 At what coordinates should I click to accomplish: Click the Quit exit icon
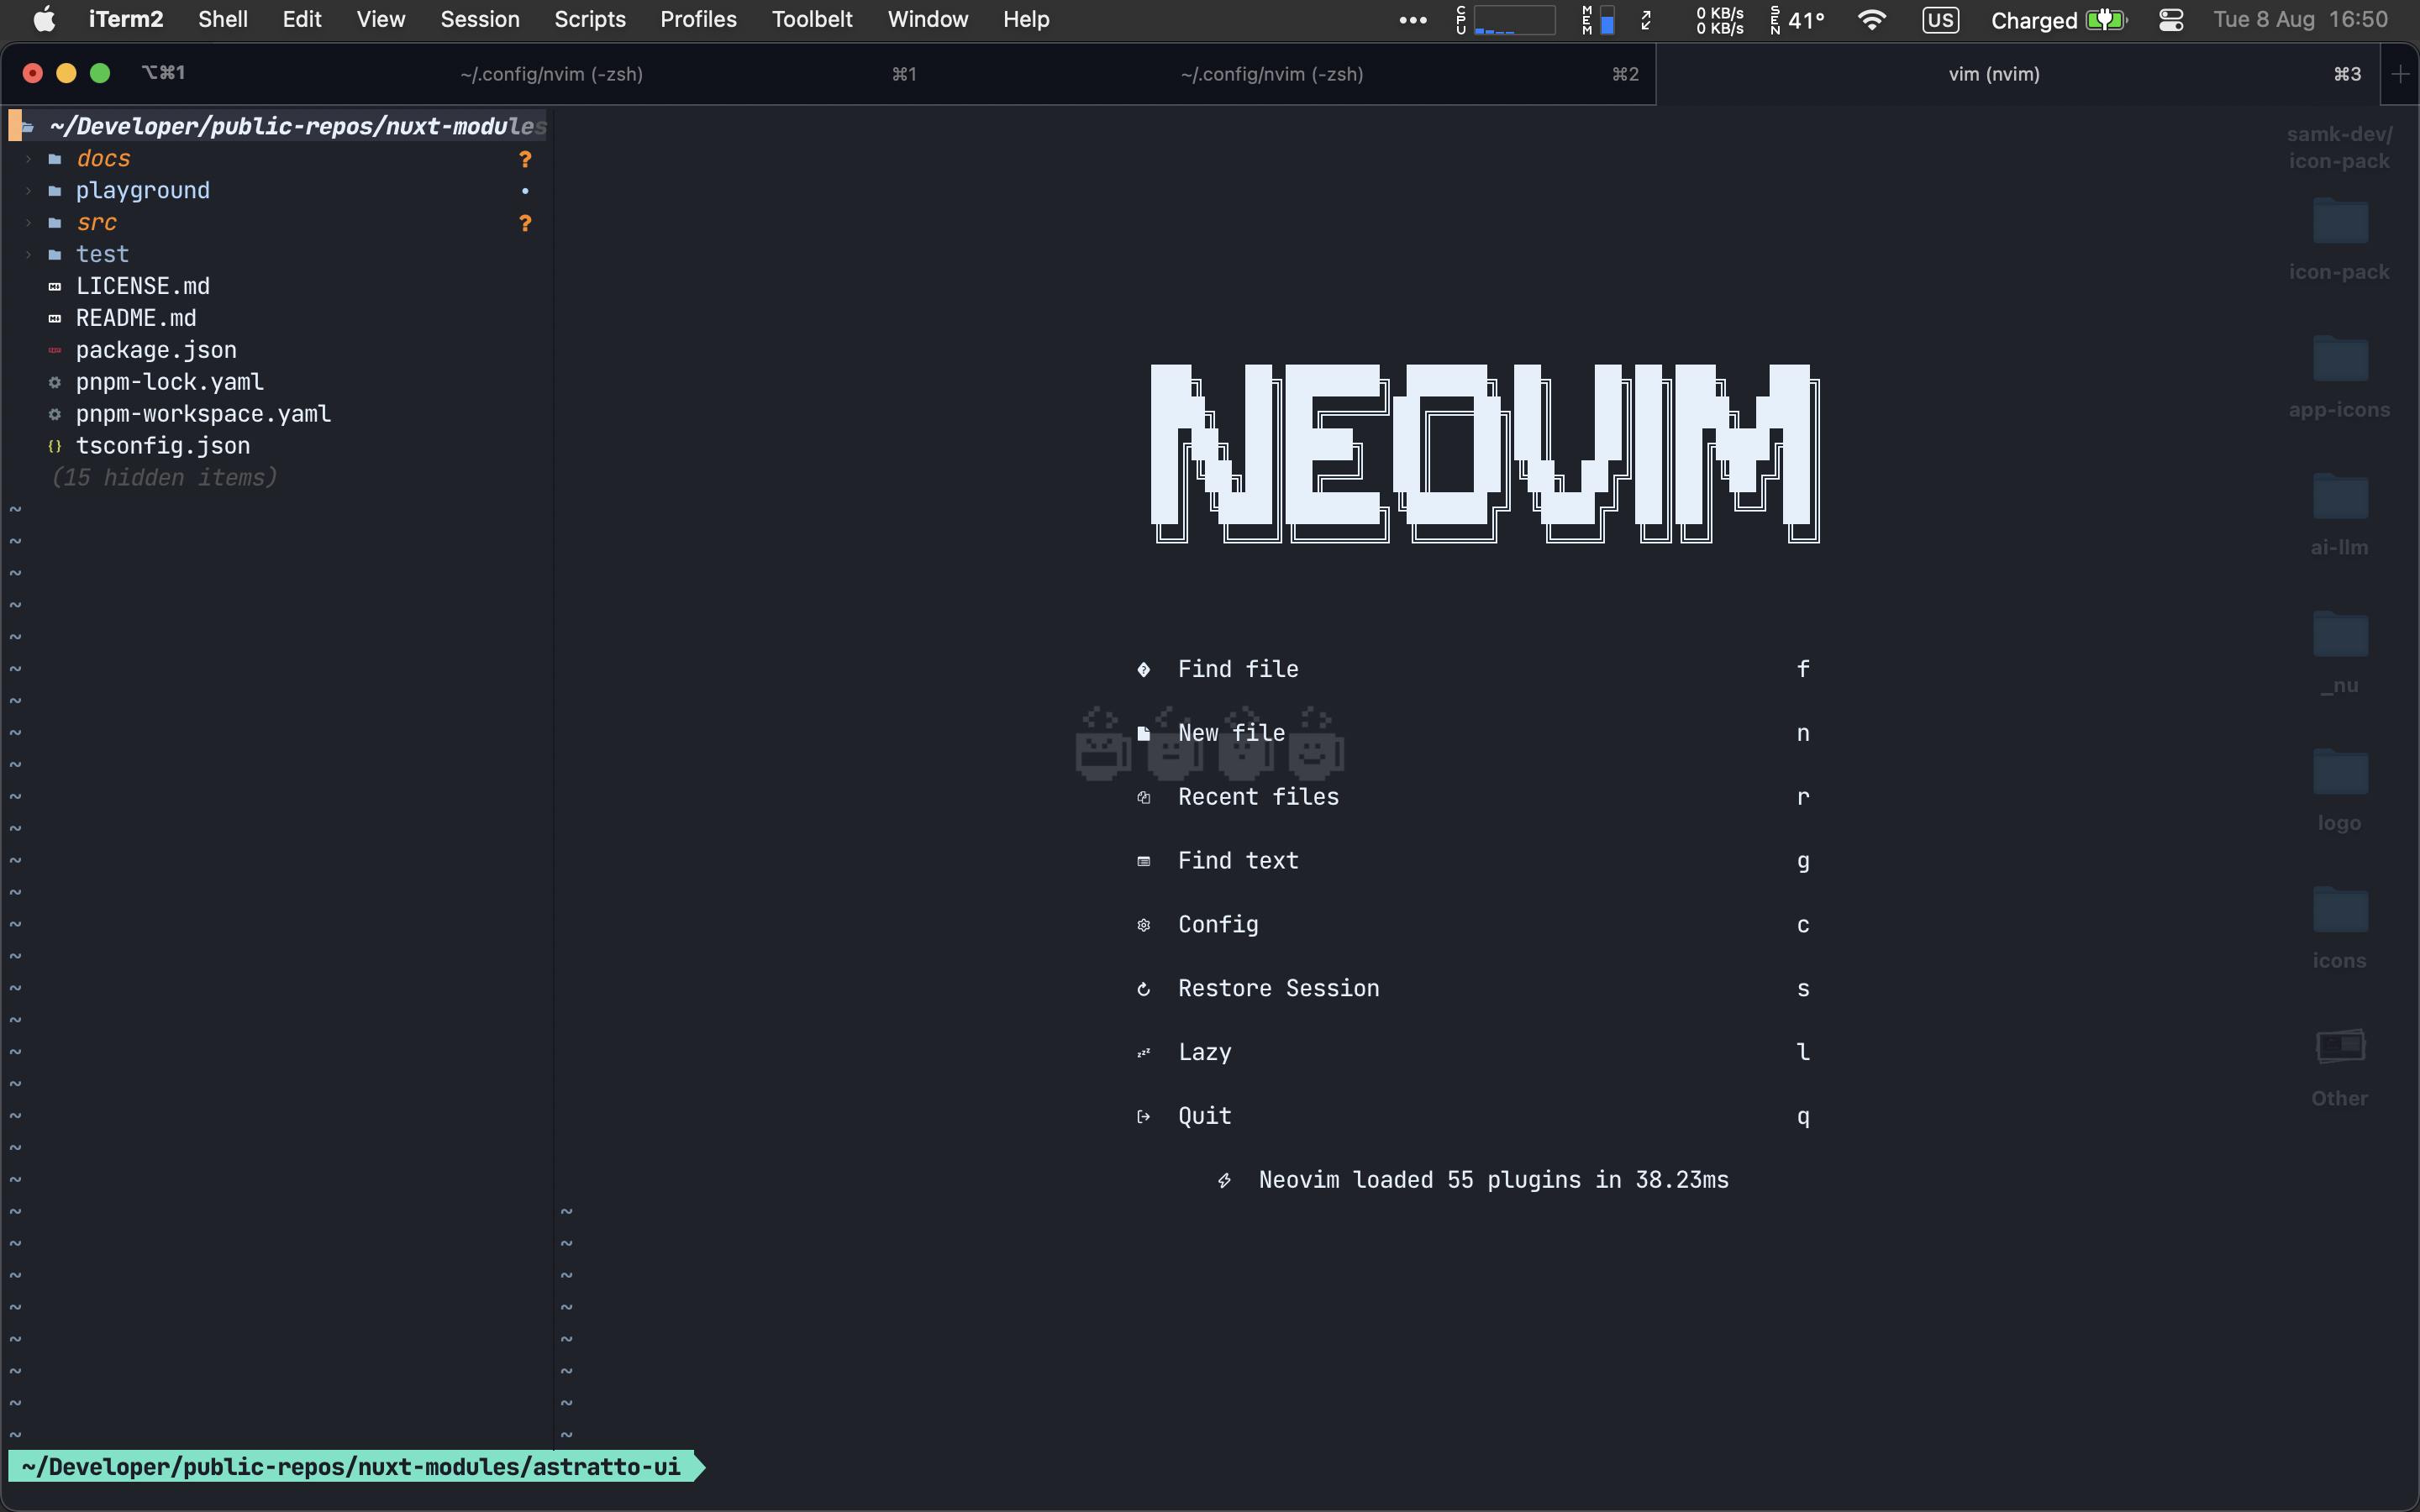1143,1116
